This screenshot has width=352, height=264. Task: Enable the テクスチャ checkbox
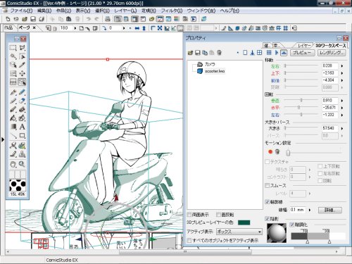[x=267, y=162]
